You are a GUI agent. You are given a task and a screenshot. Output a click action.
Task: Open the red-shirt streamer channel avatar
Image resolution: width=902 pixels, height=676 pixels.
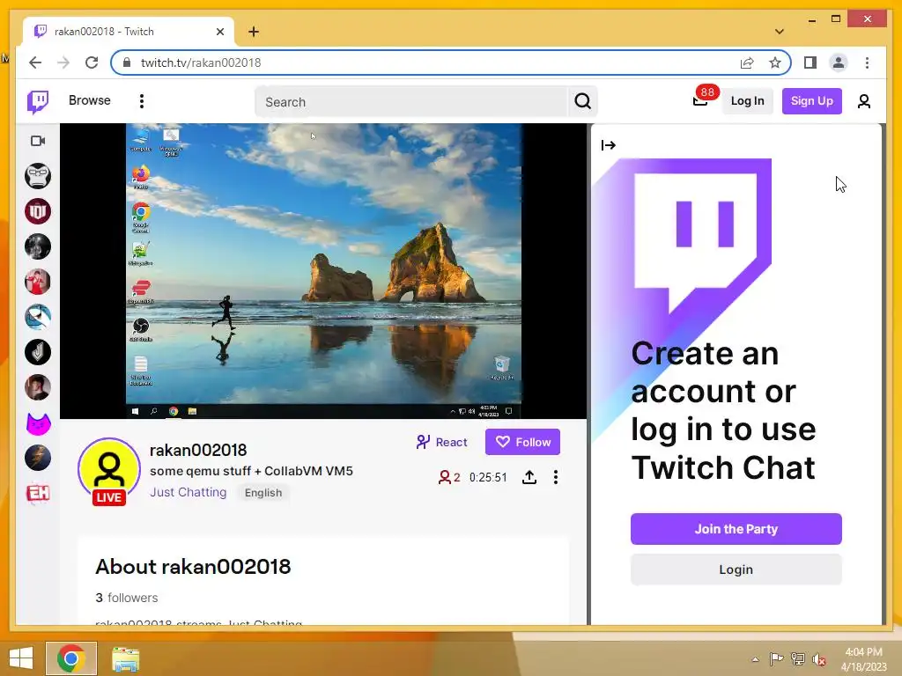point(38,282)
